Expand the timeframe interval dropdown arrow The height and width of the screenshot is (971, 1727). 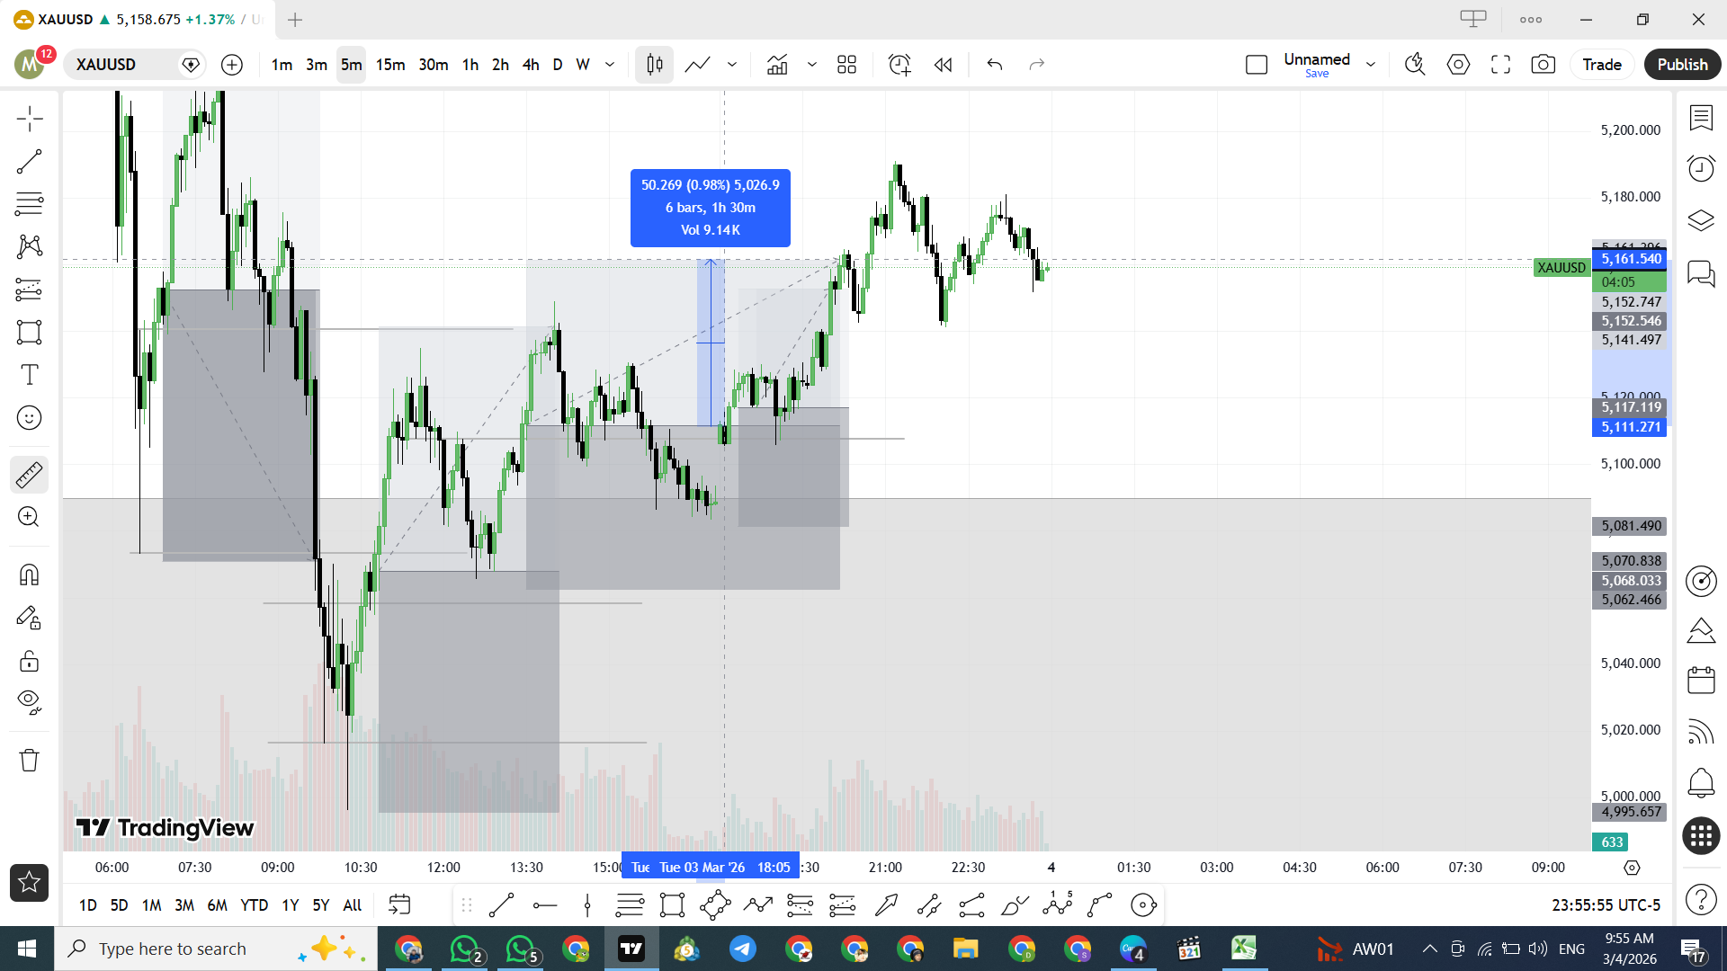[x=610, y=65]
